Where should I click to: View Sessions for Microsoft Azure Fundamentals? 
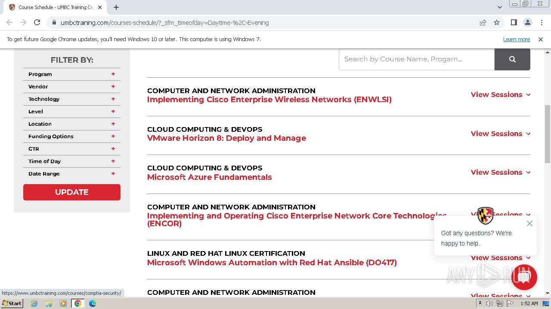[x=501, y=172]
